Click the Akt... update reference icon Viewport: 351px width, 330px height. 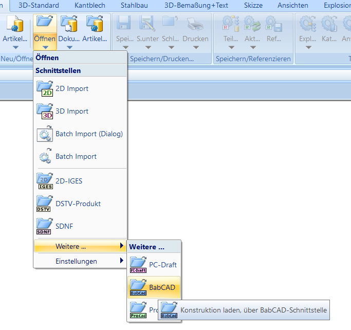coord(252,23)
